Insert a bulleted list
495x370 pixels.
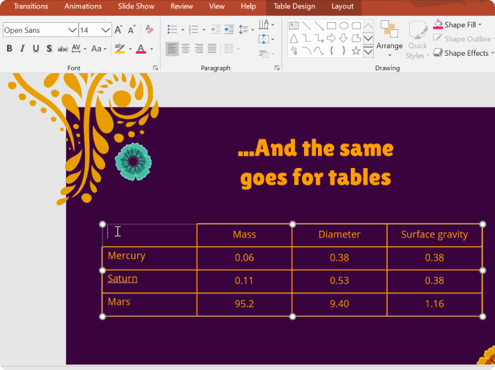click(173, 30)
